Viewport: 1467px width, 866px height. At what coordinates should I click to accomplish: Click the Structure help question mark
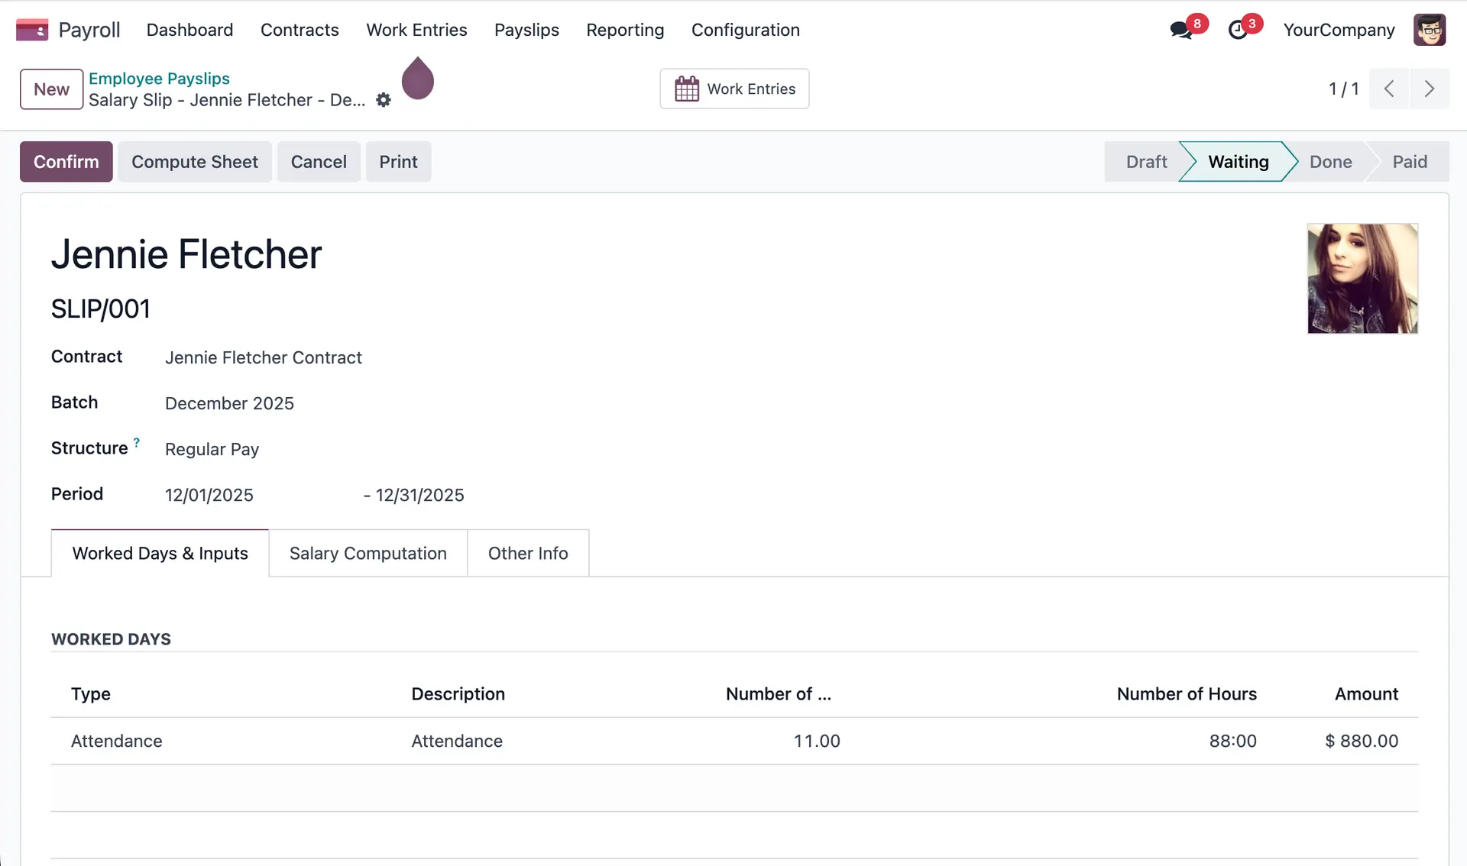point(137,442)
